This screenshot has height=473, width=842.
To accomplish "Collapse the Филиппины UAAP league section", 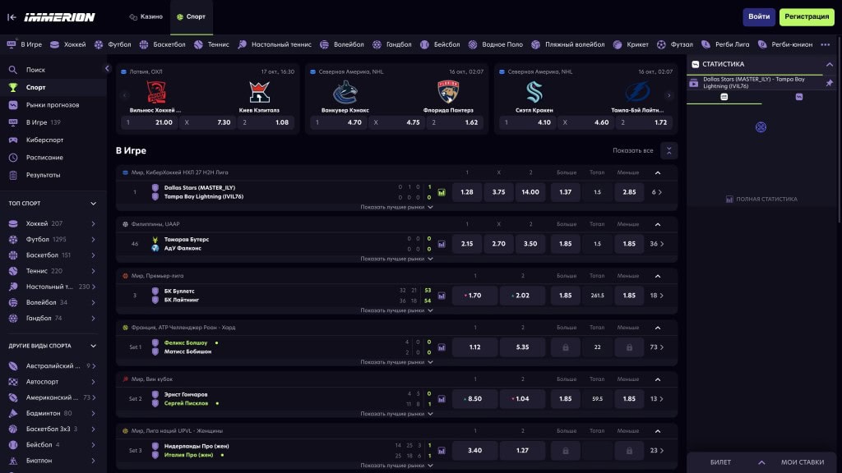I will (x=658, y=224).
